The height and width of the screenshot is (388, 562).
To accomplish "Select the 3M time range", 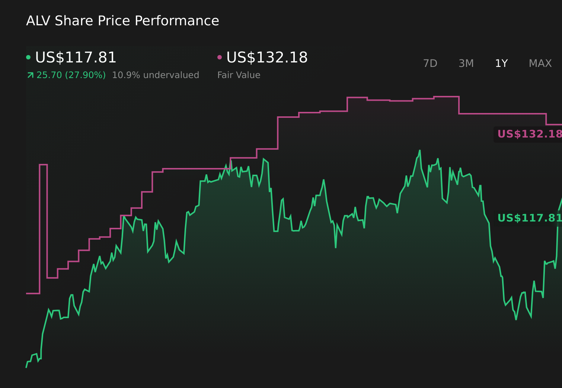I will tap(466, 64).
